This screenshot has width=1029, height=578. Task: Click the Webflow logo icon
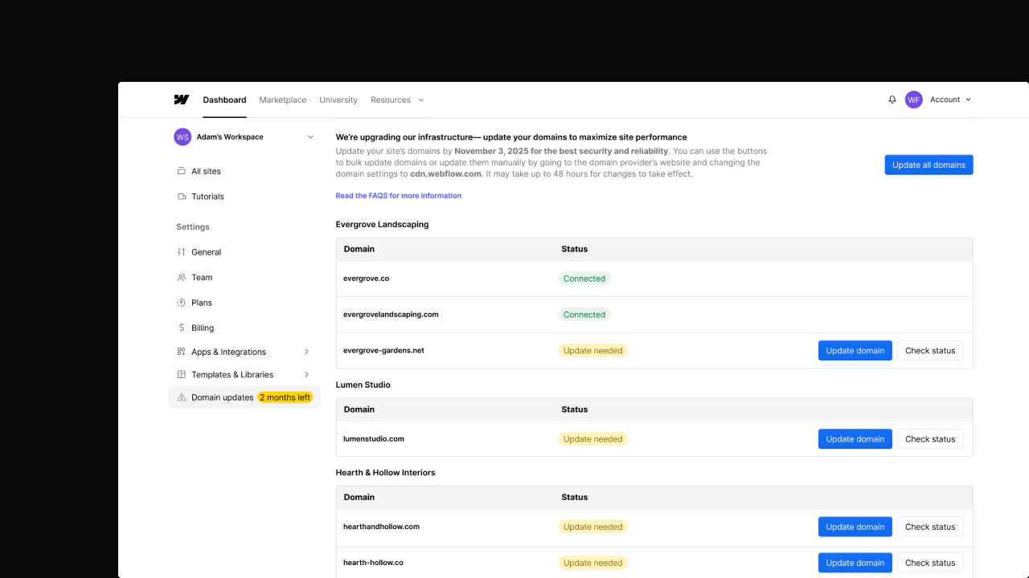pos(182,100)
